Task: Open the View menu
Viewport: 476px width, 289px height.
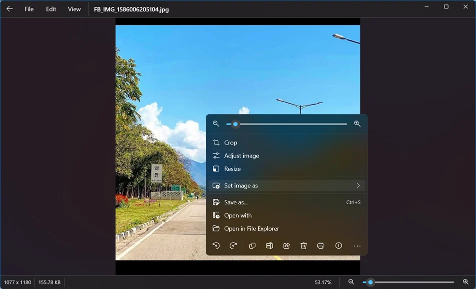Action: (x=74, y=9)
